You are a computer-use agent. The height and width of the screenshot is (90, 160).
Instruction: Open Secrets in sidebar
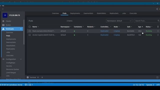point(9,66)
